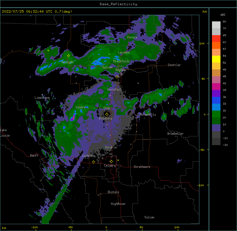This screenshot has height=231, width=237.
Task: Click the Lacombe town label
Action: [124, 52]
